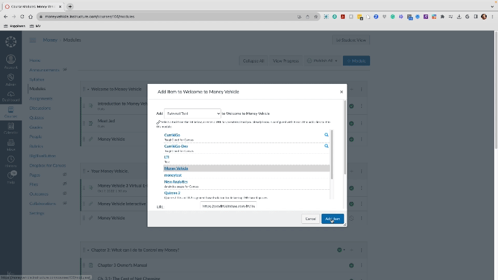Click the tool list scrollbar

[x=332, y=154]
